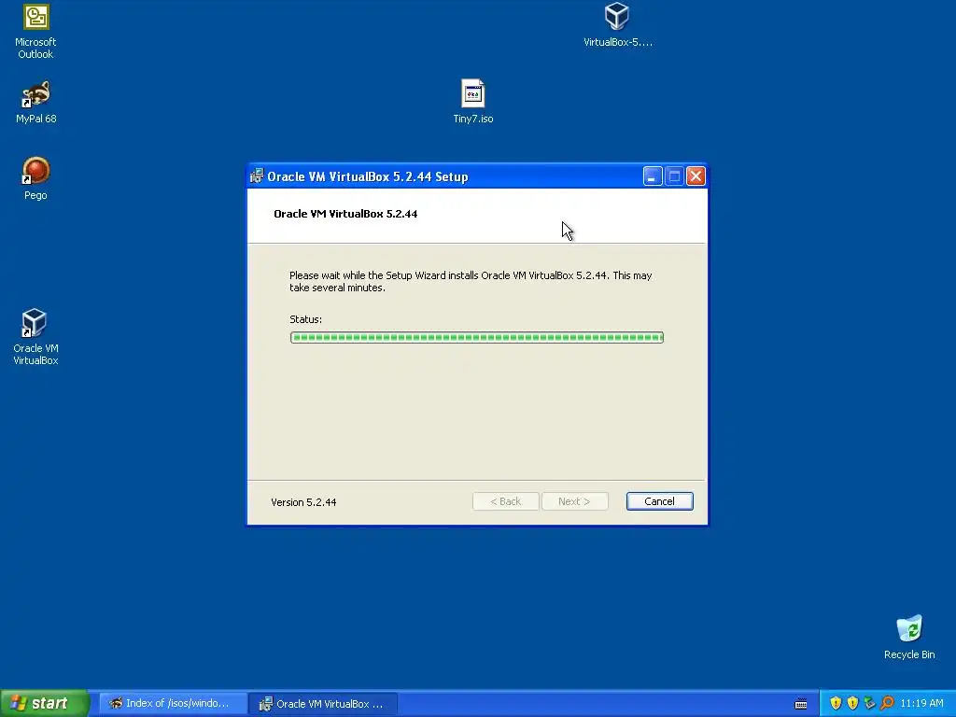Click the disabled Next button
Viewport: 956px width, 717px height.
575,501
